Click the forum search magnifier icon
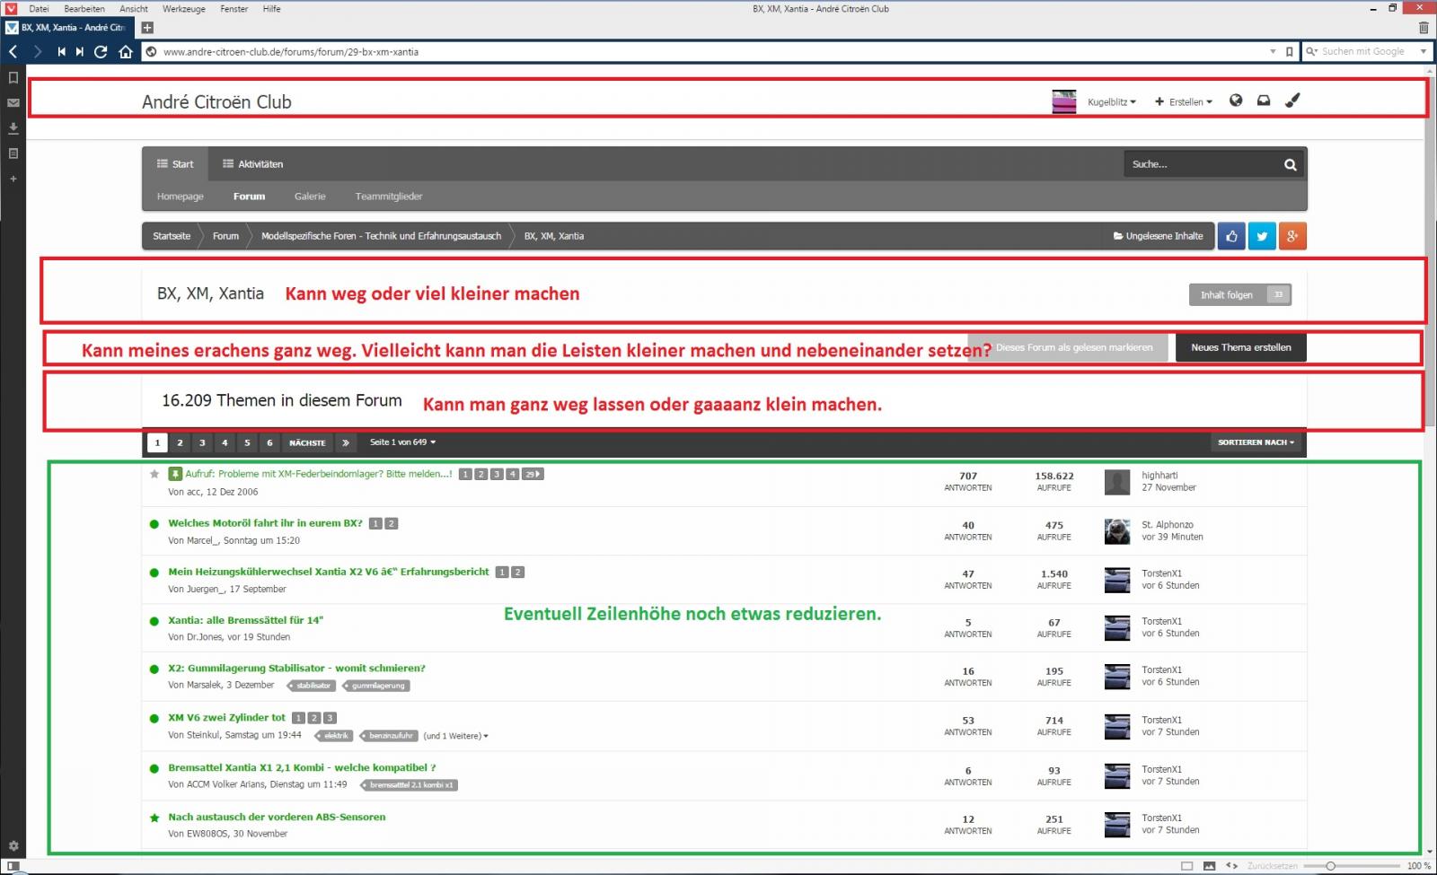Screen dimensions: 1437x875 coord(1291,164)
